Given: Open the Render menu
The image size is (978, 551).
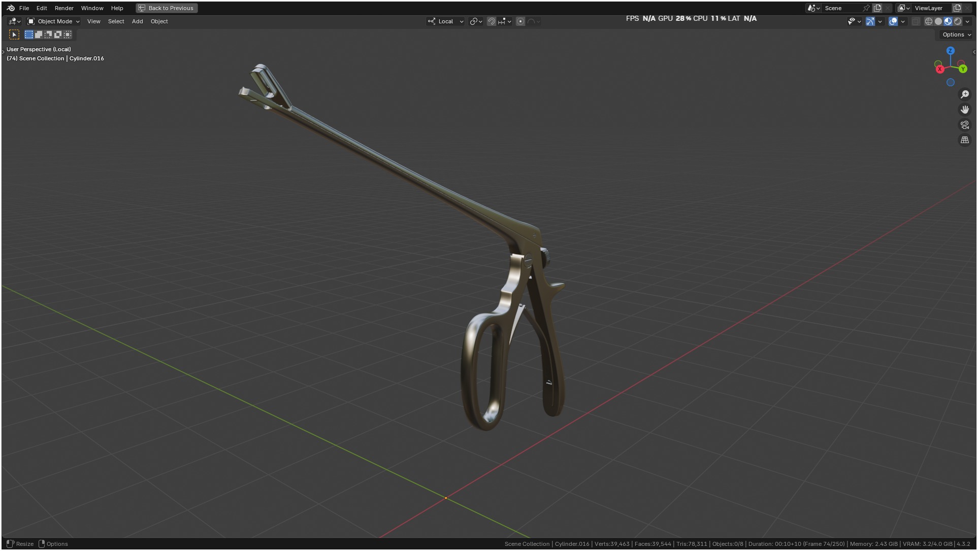Looking at the screenshot, I should tap(64, 8).
